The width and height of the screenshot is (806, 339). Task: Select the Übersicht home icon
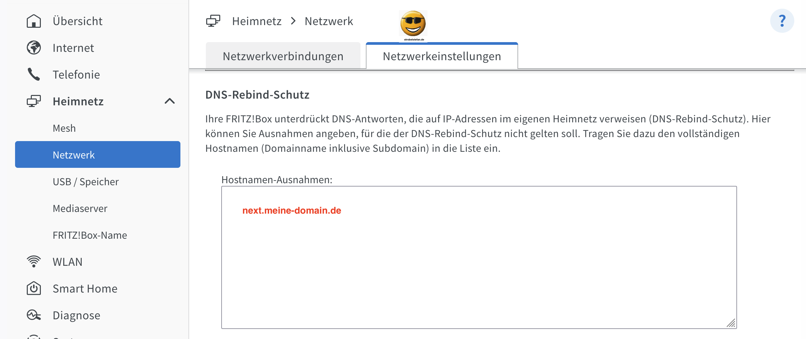click(x=33, y=21)
